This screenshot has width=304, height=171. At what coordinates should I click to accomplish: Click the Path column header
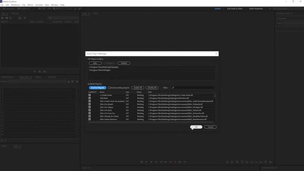pos(150,92)
